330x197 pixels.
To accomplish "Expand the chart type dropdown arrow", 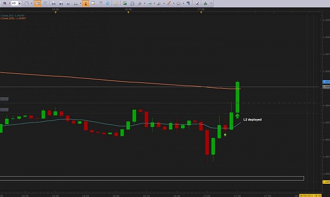I will [31, 3].
